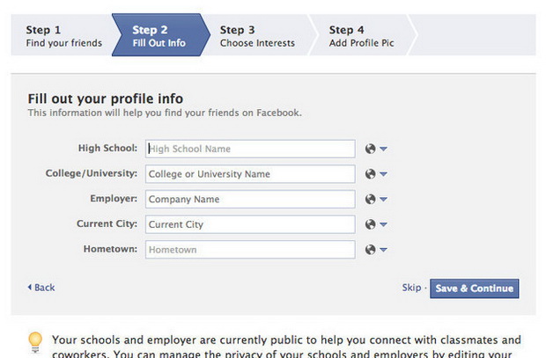Click the Save & Continue button
Viewport: 546px width, 358px height.
[x=475, y=289]
